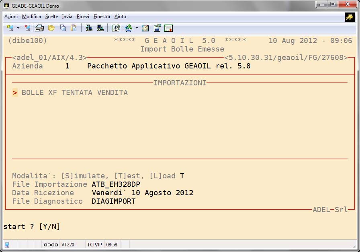Screen dimensions: 360x252
Task: Select the BOLLE XF TENTATA VENDITA entry
Action: 74,93
